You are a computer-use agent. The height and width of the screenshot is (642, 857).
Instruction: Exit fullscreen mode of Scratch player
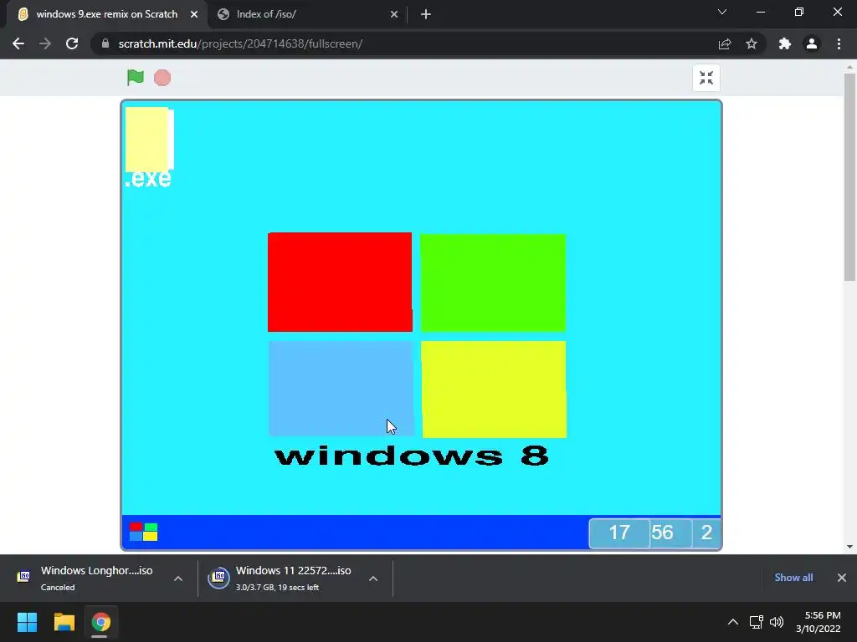tap(706, 78)
